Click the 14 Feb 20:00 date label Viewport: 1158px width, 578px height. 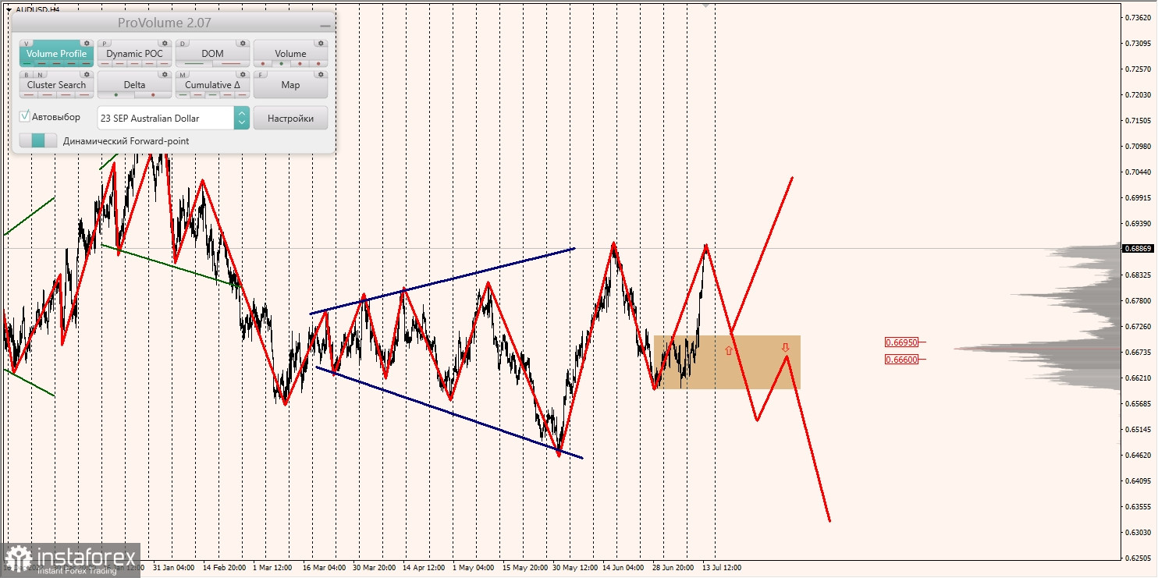point(225,568)
